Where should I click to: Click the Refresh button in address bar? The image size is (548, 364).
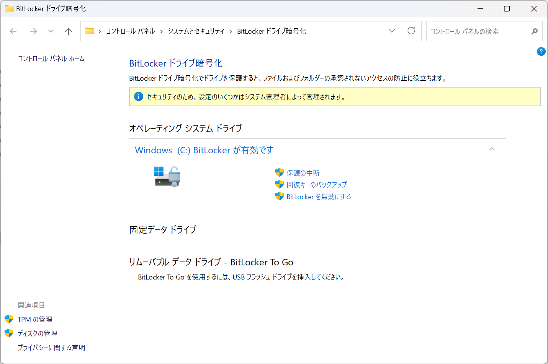click(411, 31)
